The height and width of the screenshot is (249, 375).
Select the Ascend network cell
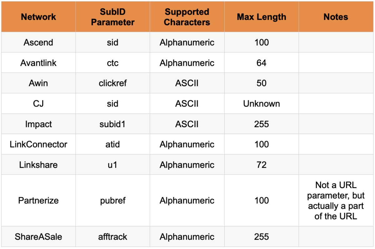pyautogui.click(x=38, y=42)
